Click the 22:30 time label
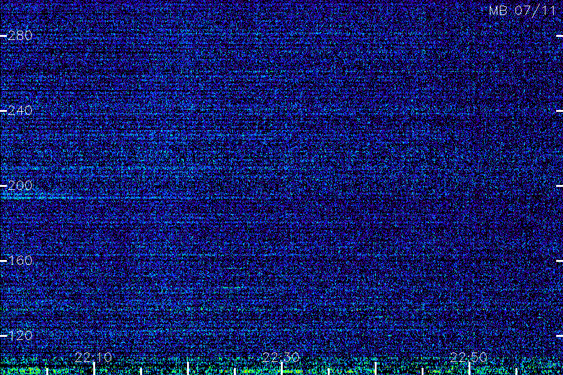This screenshot has width=563, height=375. point(281,357)
